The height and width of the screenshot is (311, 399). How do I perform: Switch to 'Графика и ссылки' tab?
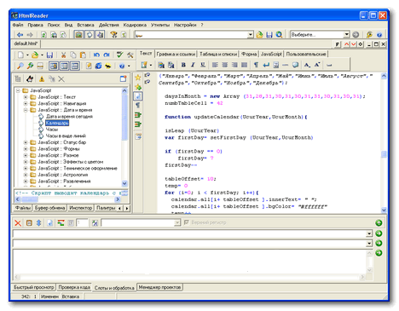pos(176,54)
